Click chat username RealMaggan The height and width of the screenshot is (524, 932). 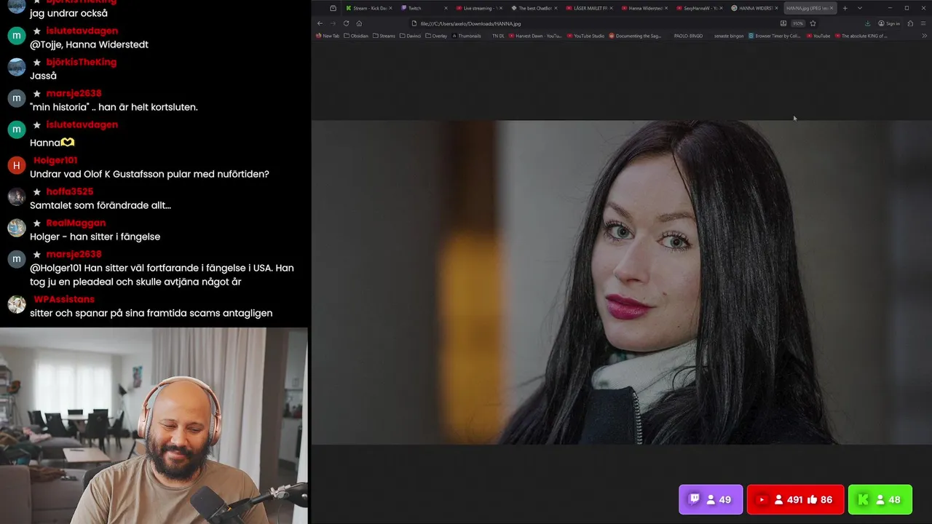pyautogui.click(x=76, y=223)
